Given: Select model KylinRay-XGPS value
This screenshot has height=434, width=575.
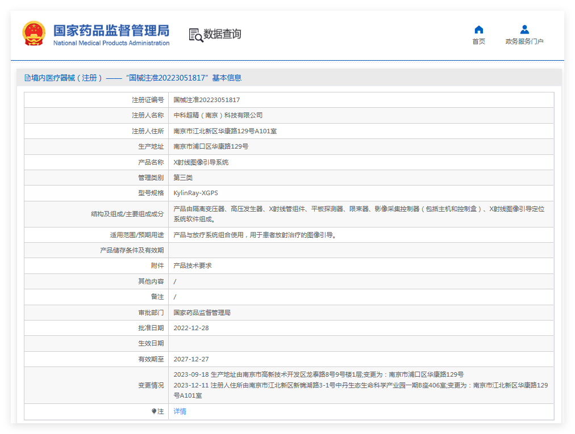Looking at the screenshot, I should [195, 193].
